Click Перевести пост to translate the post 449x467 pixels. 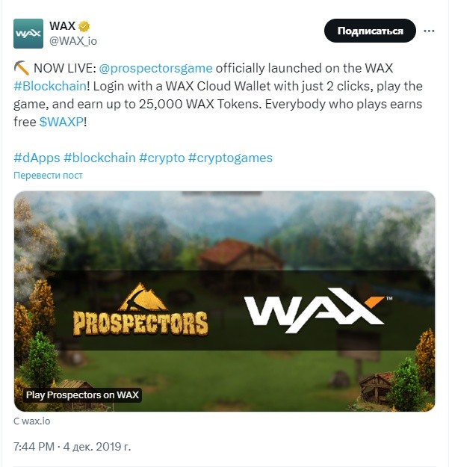coord(48,175)
